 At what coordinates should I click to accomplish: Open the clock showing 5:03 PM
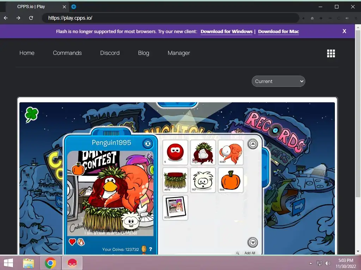[345, 263]
